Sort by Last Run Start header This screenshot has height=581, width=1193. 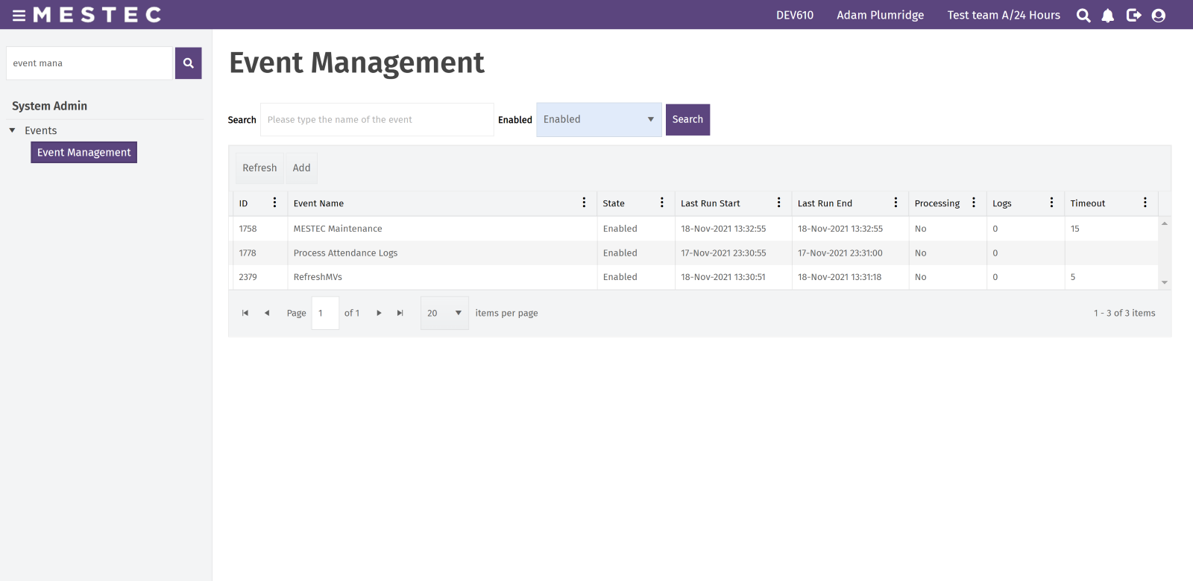[x=711, y=203]
